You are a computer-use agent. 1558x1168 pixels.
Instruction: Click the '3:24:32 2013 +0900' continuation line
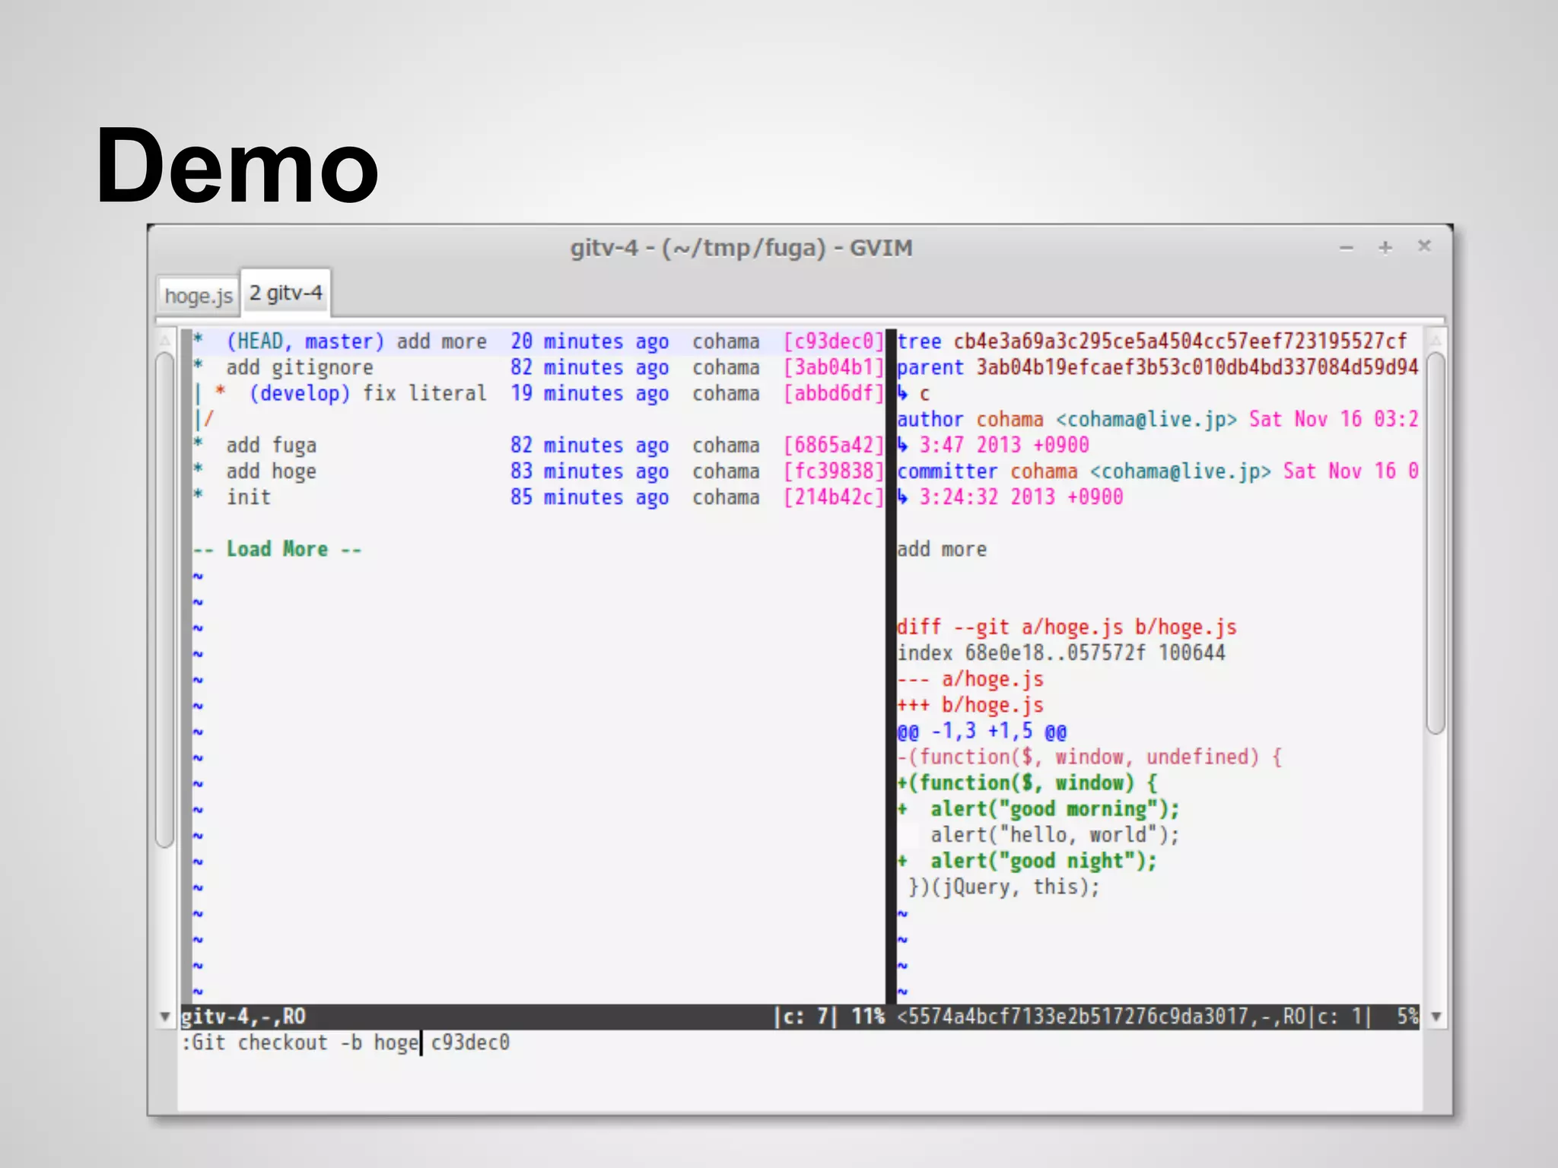click(1010, 497)
